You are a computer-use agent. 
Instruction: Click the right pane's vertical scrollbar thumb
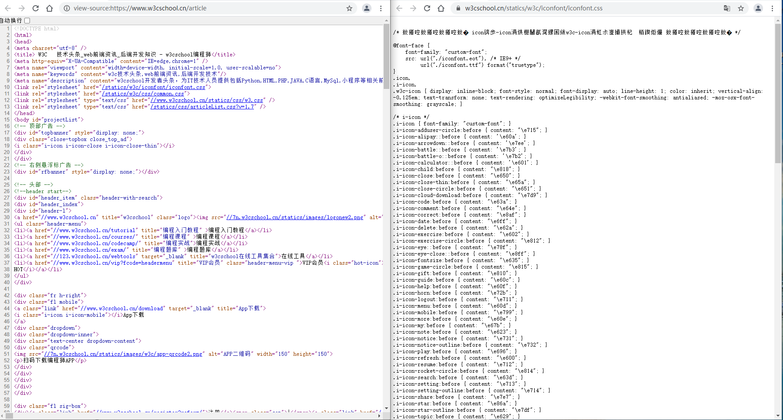777,93
